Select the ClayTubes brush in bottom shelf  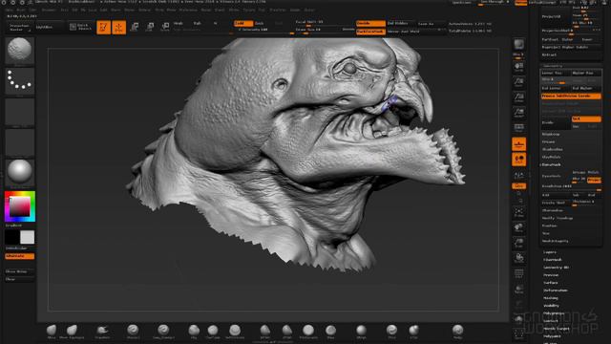tap(213, 332)
